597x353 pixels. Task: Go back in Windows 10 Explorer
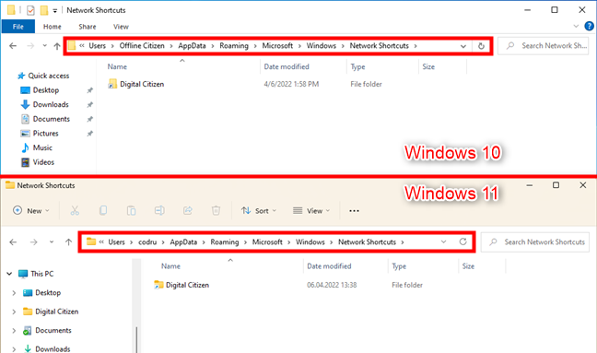click(x=13, y=46)
